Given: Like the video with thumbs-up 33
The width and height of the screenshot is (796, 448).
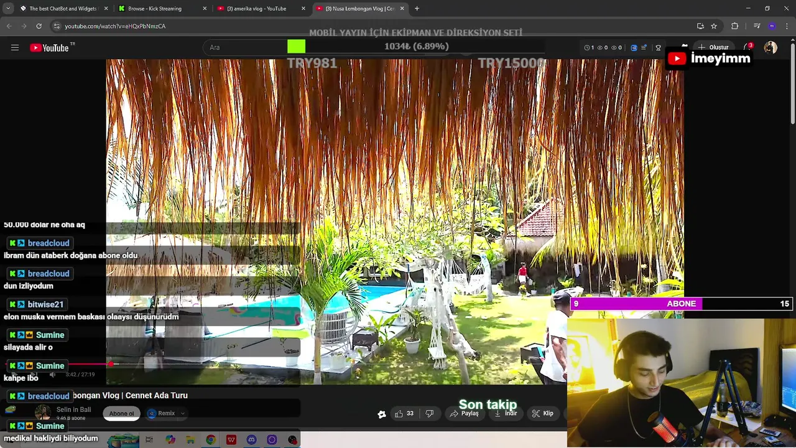Looking at the screenshot, I should pyautogui.click(x=404, y=413).
